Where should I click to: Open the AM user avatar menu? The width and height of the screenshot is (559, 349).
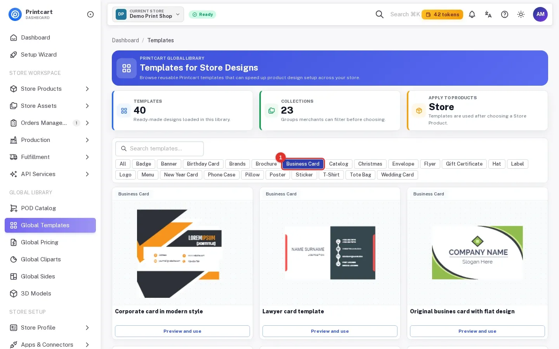(x=540, y=14)
